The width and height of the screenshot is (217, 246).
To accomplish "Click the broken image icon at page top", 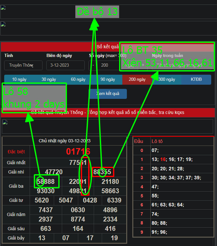I will click(x=3, y=8).
